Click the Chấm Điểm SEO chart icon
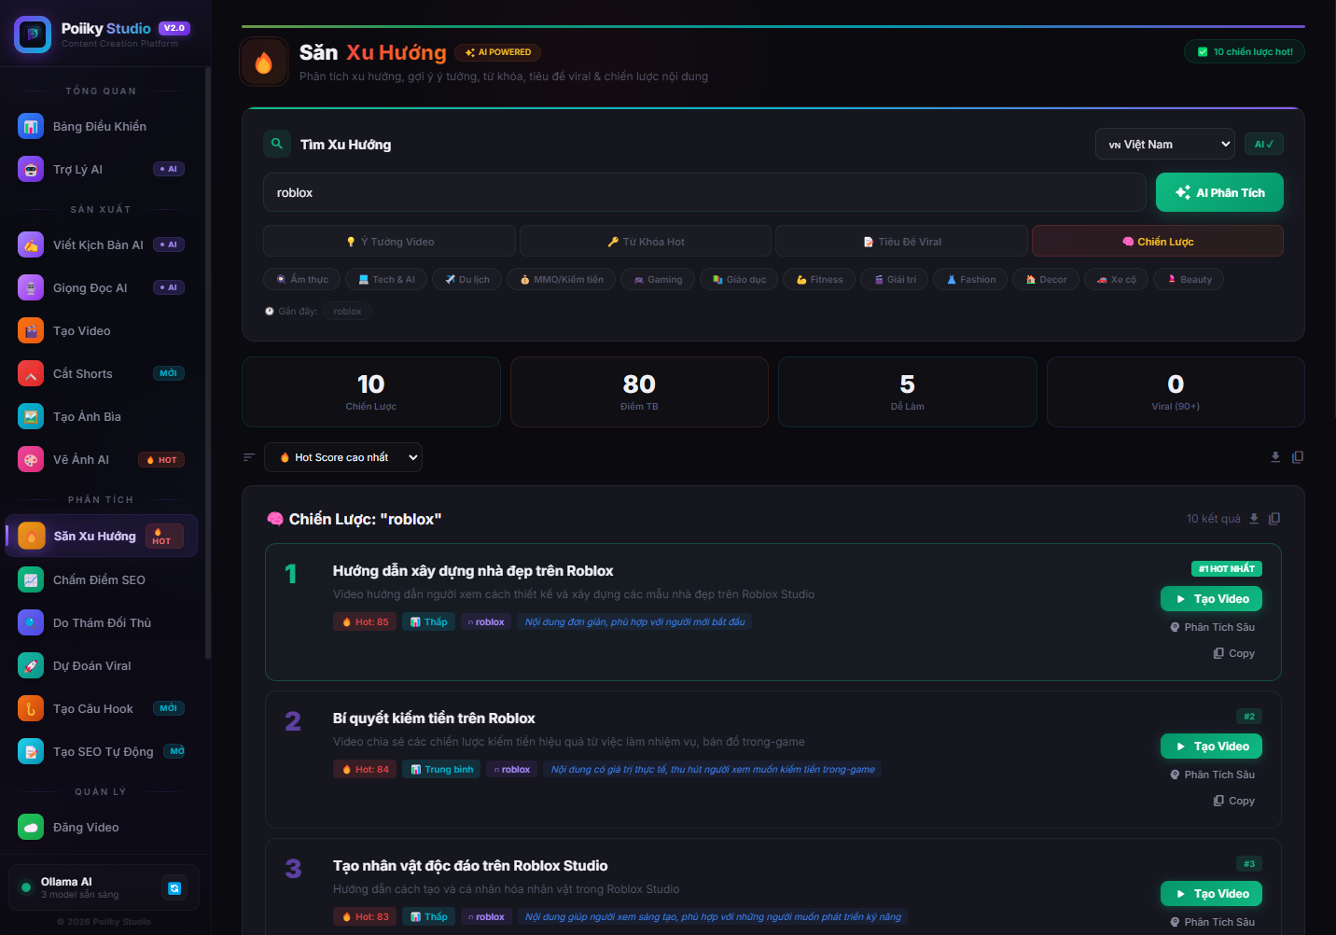The width and height of the screenshot is (1336, 935). [x=31, y=580]
